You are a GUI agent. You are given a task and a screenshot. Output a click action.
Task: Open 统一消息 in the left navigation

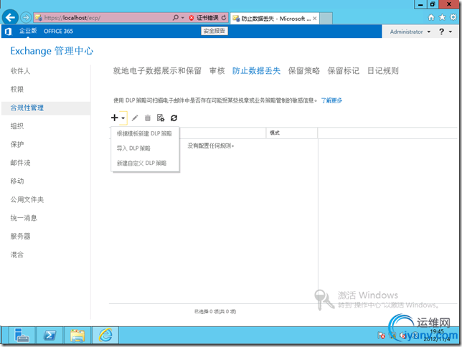pyautogui.click(x=24, y=218)
